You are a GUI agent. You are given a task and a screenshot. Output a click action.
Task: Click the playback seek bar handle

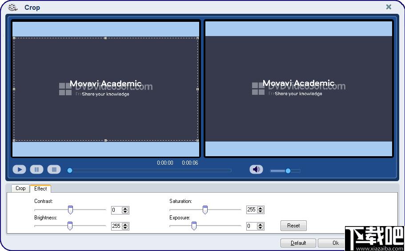pyautogui.click(x=70, y=170)
